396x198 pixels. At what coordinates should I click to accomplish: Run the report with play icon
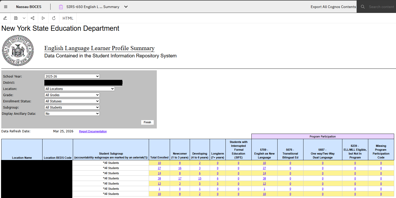point(43,18)
